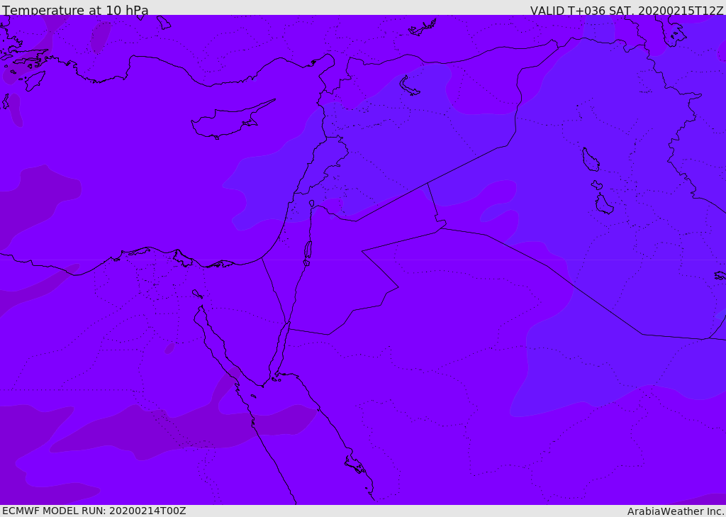Image resolution: width=726 pixels, height=517 pixels.
Task: Click the 'Temperature at 10 hPa' title text
Action: coord(75,10)
